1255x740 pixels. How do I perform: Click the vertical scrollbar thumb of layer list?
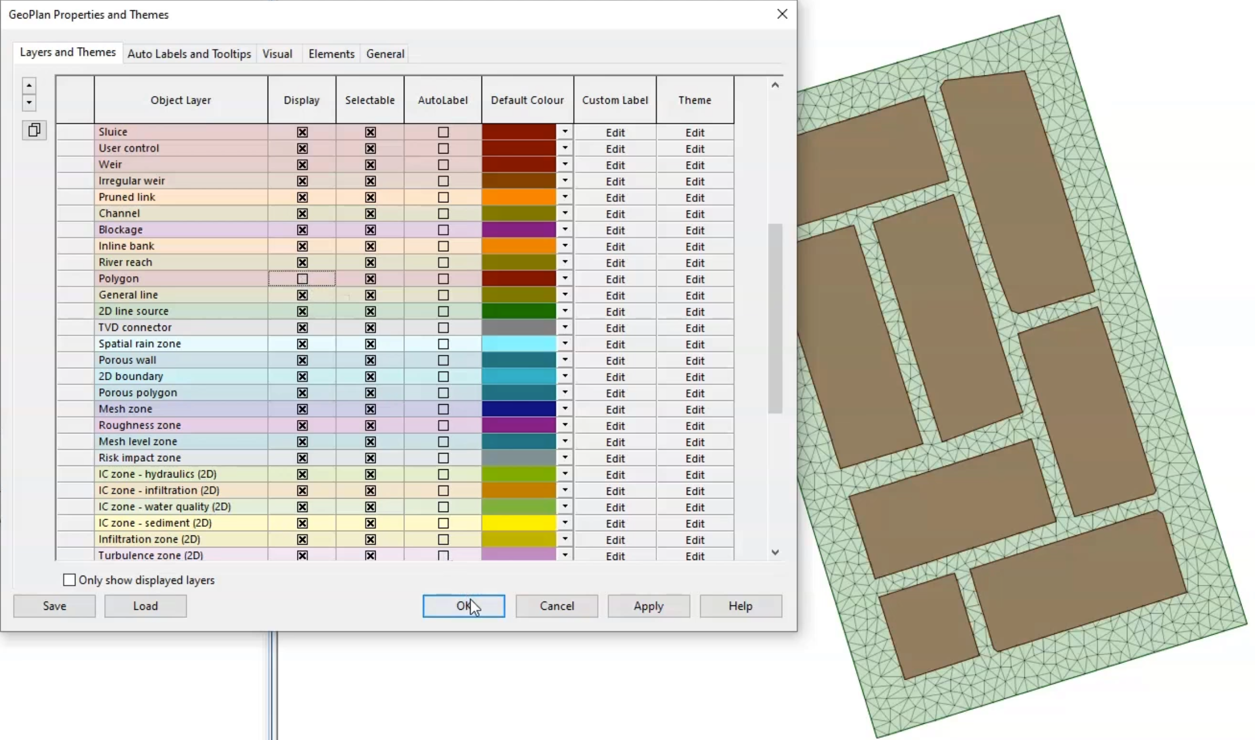775,318
